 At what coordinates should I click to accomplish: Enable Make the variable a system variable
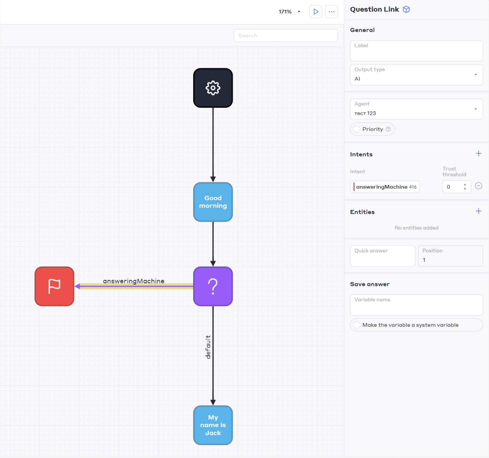click(357, 325)
